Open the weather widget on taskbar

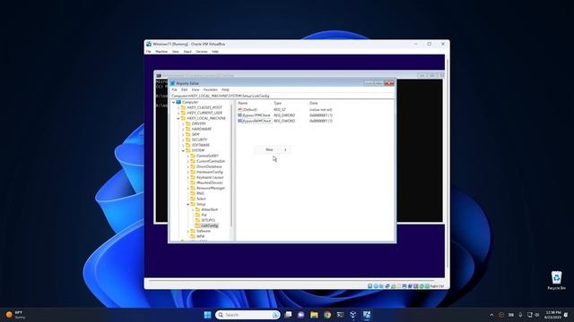16,315
